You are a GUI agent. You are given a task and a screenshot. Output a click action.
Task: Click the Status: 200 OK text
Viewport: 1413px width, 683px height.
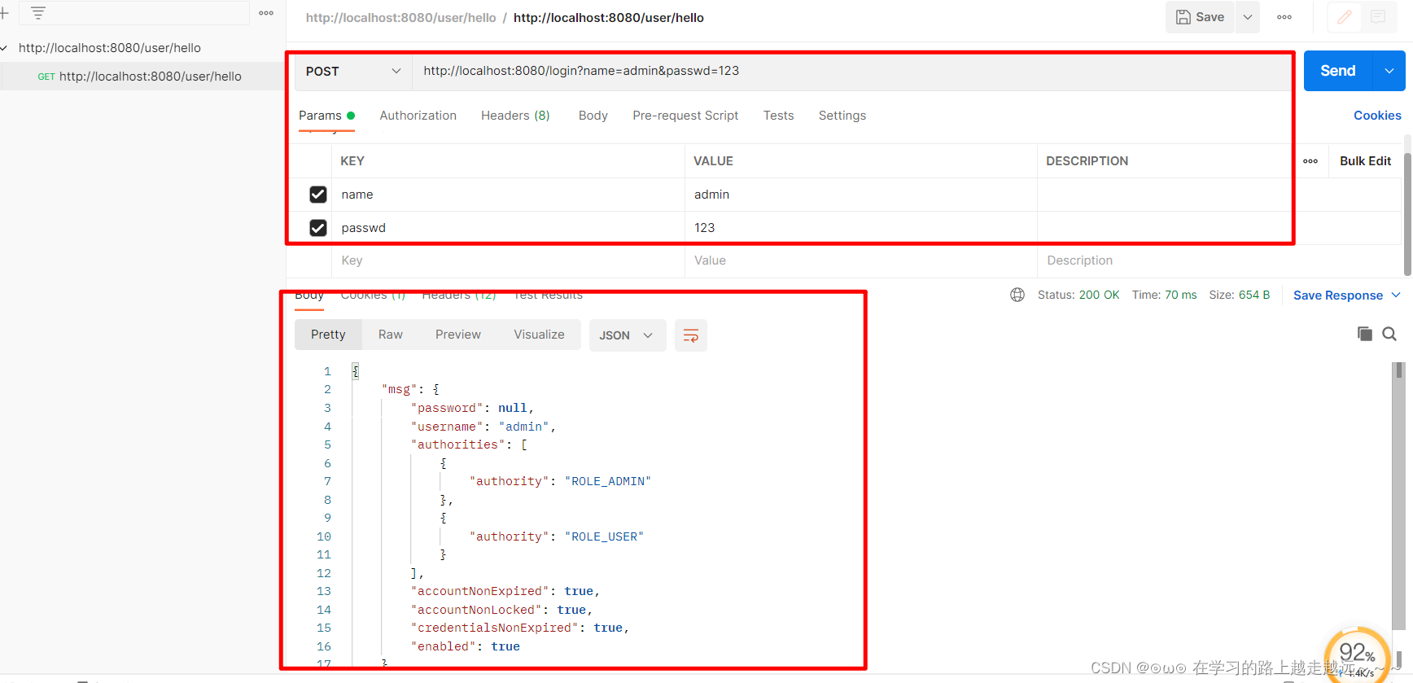1078,295
